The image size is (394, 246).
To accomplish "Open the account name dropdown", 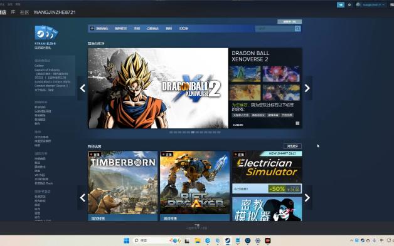I will (x=371, y=5).
